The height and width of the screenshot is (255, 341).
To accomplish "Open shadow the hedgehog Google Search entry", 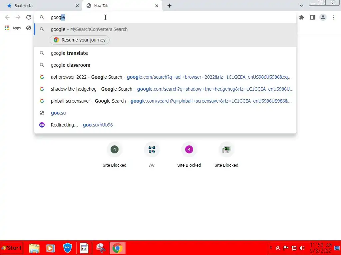I will pyautogui.click(x=165, y=89).
